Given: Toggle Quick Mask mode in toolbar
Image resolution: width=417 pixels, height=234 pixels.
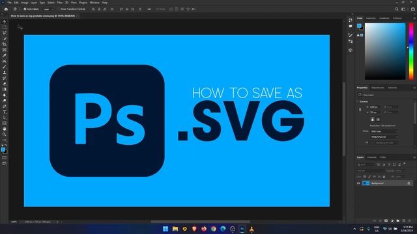Looking at the screenshot, I should pyautogui.click(x=5, y=158).
